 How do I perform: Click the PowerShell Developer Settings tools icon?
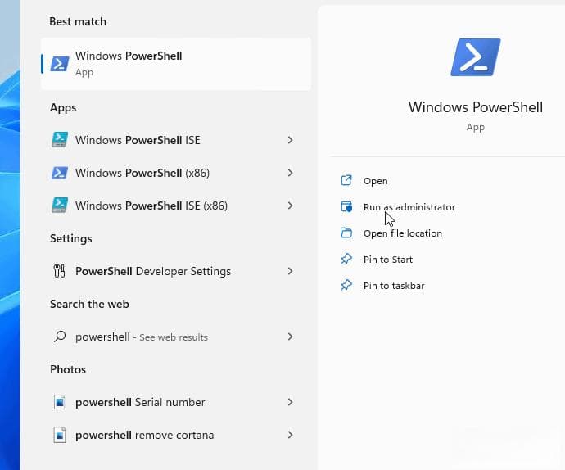60,271
